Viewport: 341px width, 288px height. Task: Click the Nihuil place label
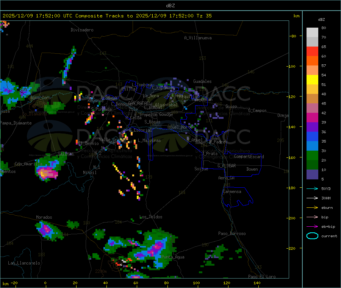tap(89, 173)
